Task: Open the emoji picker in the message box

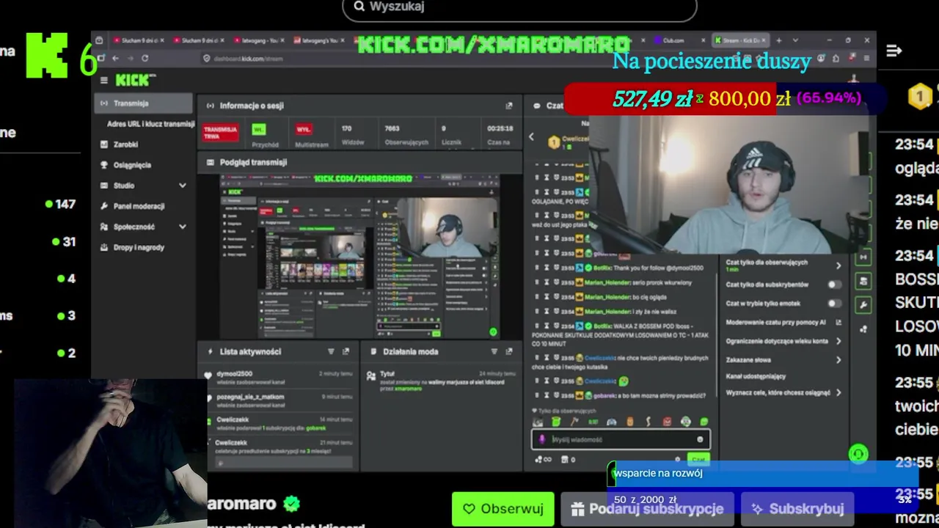Action: (x=700, y=439)
